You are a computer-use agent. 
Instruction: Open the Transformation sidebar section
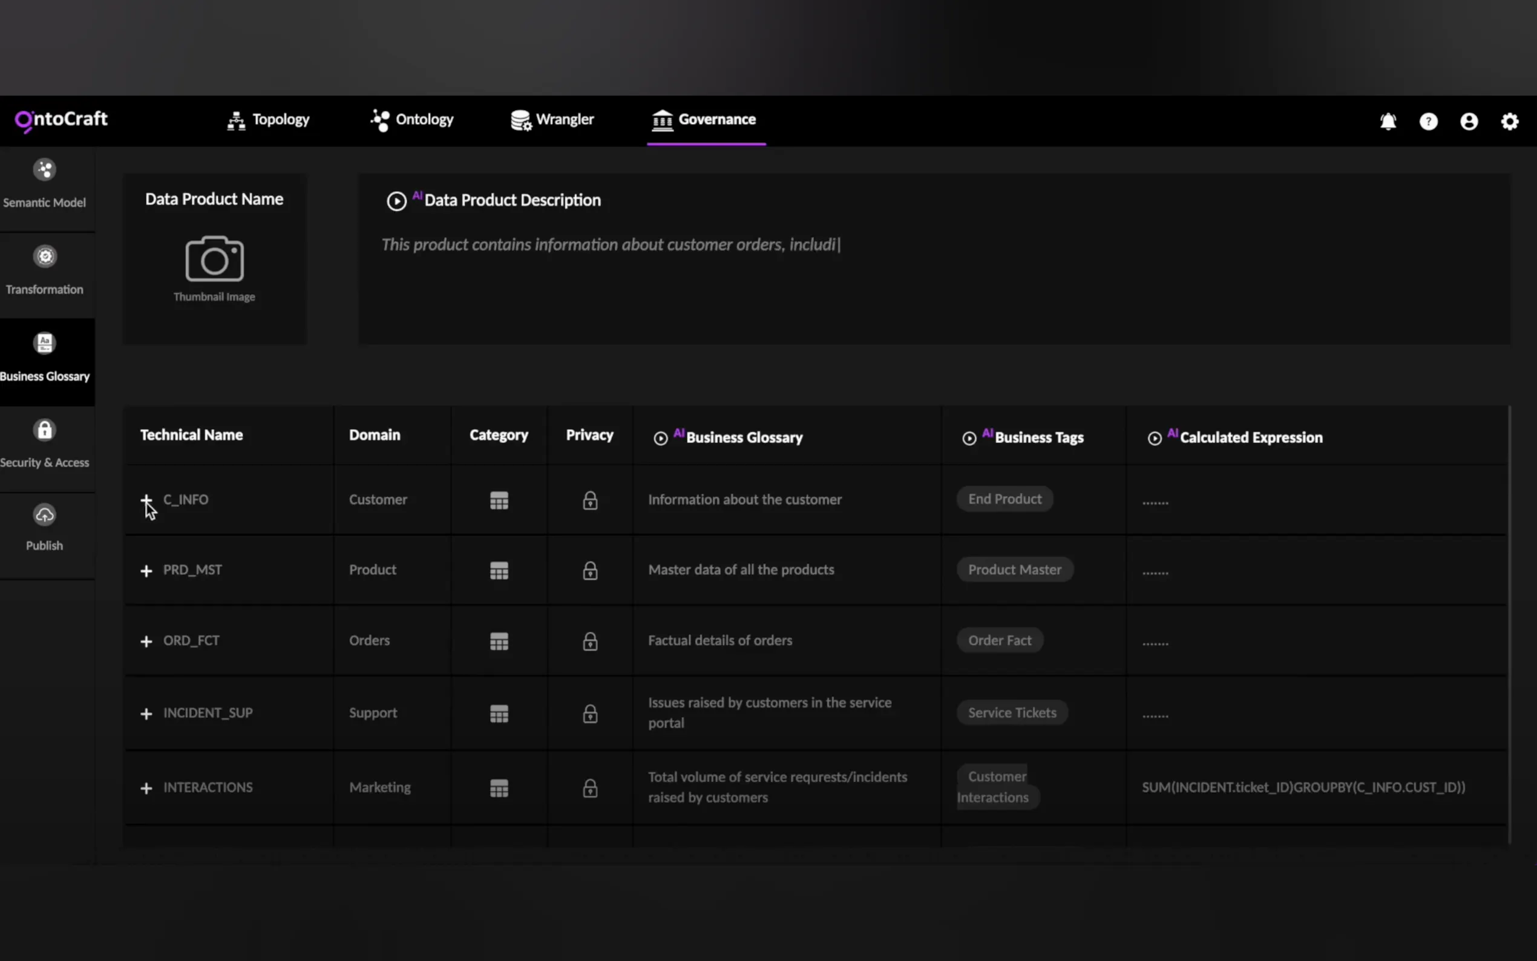pos(45,271)
